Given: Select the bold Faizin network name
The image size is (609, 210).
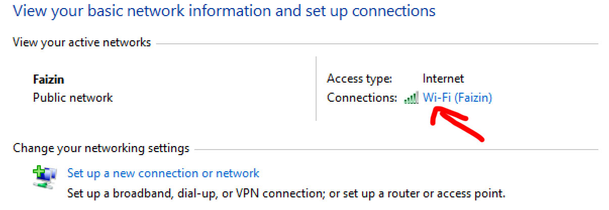Looking at the screenshot, I should click(48, 80).
